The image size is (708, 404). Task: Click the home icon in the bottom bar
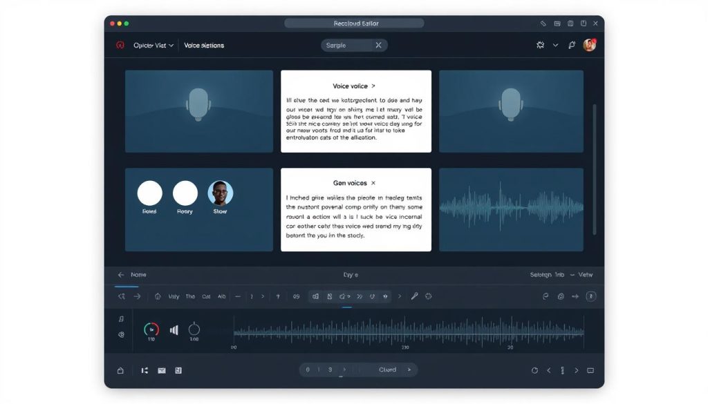pos(120,370)
